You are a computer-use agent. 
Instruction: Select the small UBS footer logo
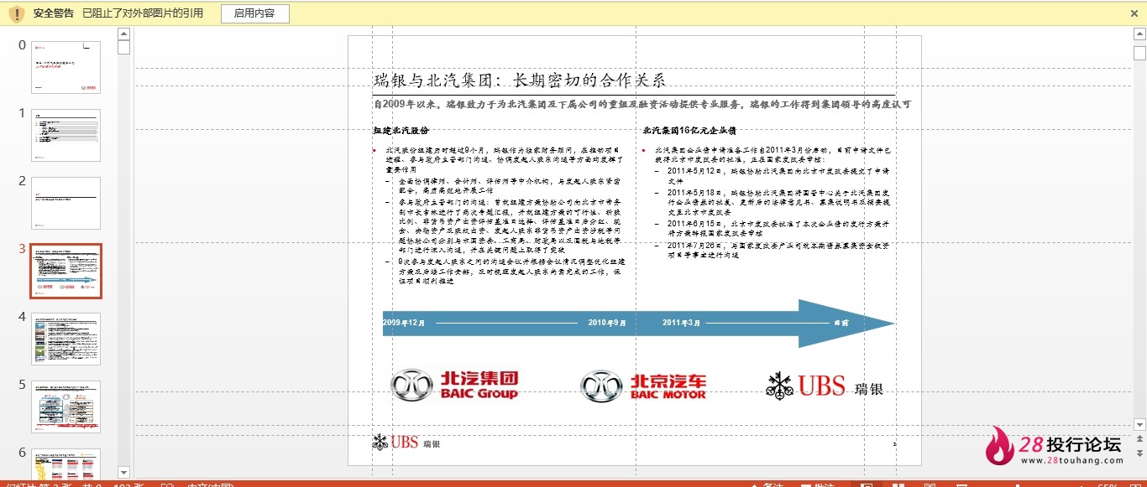coord(406,442)
